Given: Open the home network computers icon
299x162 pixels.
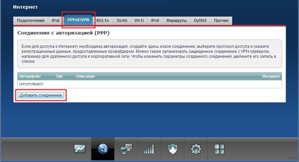Looking at the screenshot, I should coord(126,149).
